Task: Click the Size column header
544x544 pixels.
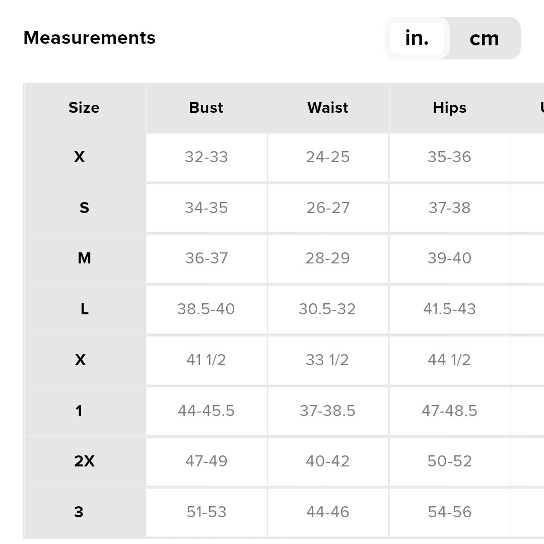Action: pos(84,108)
